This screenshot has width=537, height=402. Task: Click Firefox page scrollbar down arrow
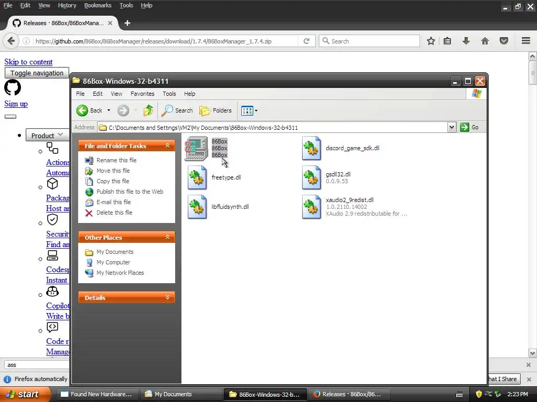pyautogui.click(x=532, y=353)
